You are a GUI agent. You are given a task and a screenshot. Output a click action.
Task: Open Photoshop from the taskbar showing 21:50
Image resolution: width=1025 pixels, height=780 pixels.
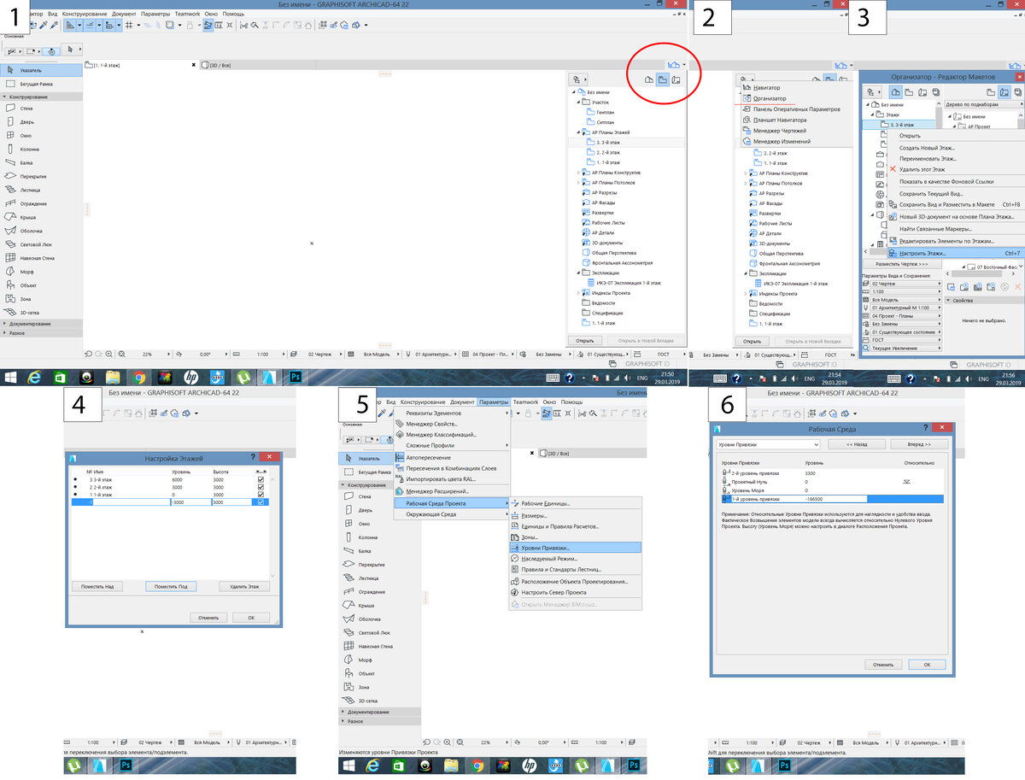(296, 377)
